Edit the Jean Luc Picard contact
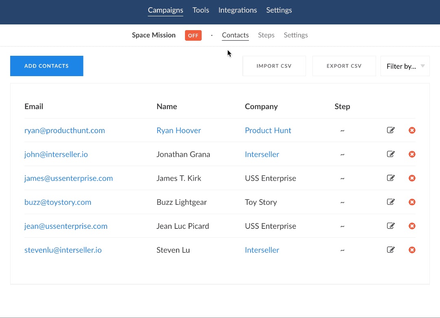 pyautogui.click(x=391, y=226)
